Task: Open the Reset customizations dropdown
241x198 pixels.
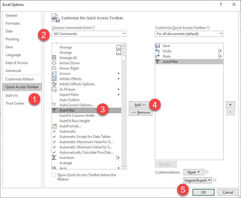Action: tap(194, 172)
